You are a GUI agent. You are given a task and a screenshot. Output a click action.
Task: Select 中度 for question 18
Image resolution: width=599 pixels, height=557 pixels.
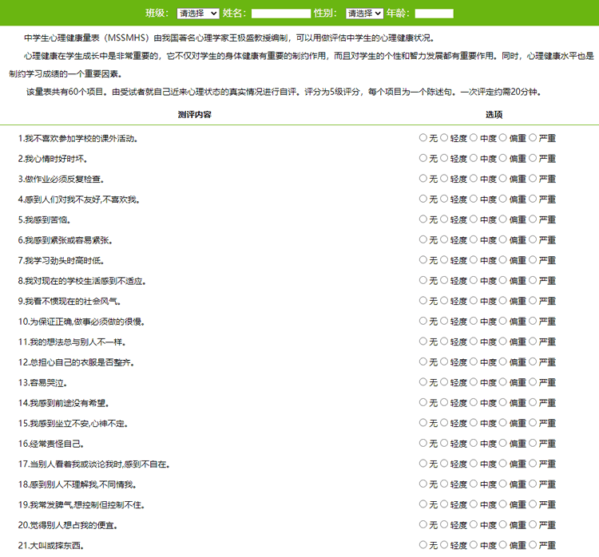coord(474,484)
